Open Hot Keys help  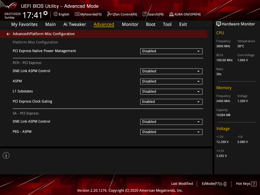246,184
